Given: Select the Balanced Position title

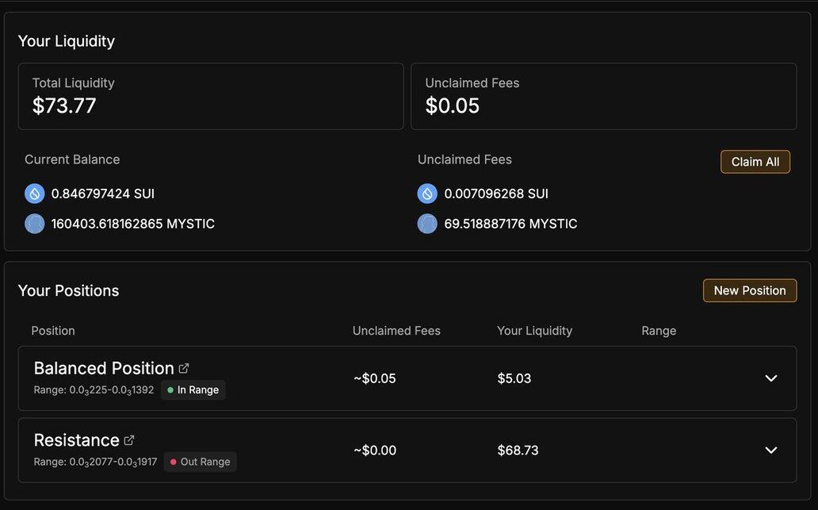Looking at the screenshot, I should click(x=104, y=368).
